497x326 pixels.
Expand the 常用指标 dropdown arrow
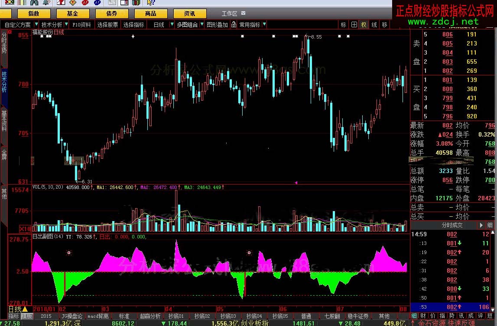click(x=264, y=25)
